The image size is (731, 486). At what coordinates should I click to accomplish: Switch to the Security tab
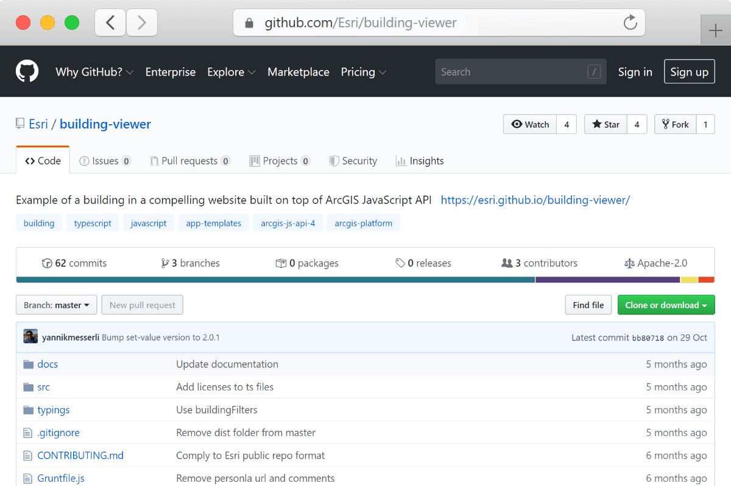click(353, 161)
